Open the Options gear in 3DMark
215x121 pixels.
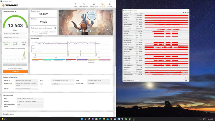pos(110,5)
